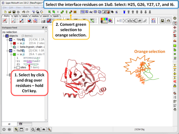Open dropdown arrow next to 1btp object
Image resolution: width=179 pixels, height=134 pixels.
(x=14, y=40)
